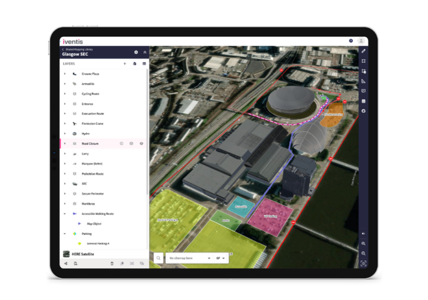Expand the Cycling Route layer
The height and width of the screenshot is (300, 428).
pyautogui.click(x=65, y=94)
